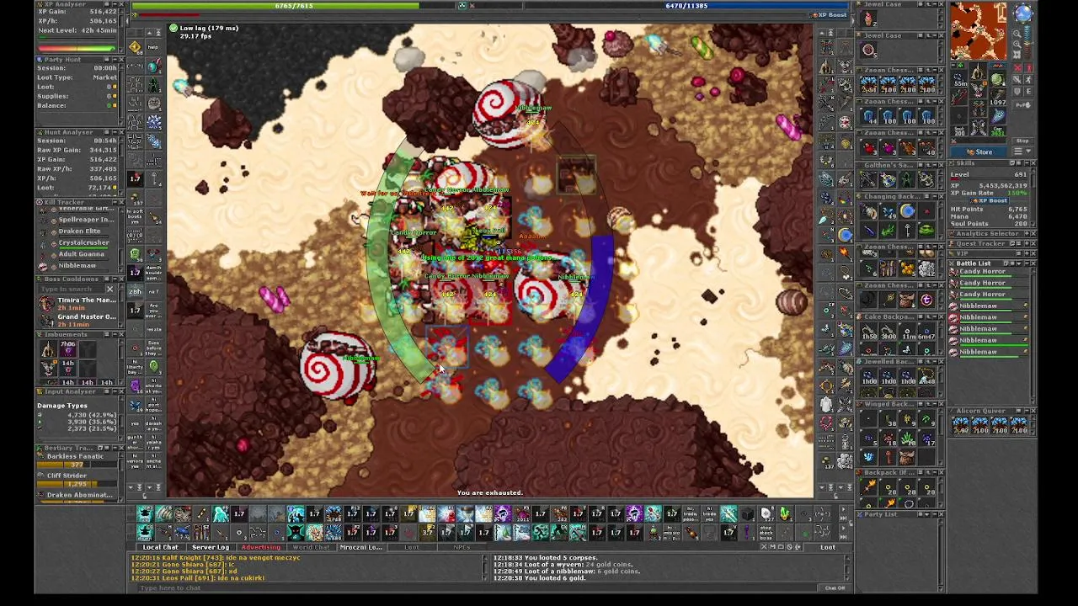This screenshot has height=606, width=1078.
Task: Click first item in Cake Backpack showing 1h50
Action: 869,332
